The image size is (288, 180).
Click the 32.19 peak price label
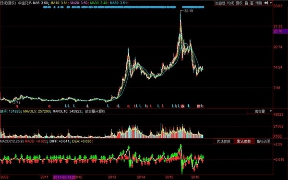pos(189,11)
